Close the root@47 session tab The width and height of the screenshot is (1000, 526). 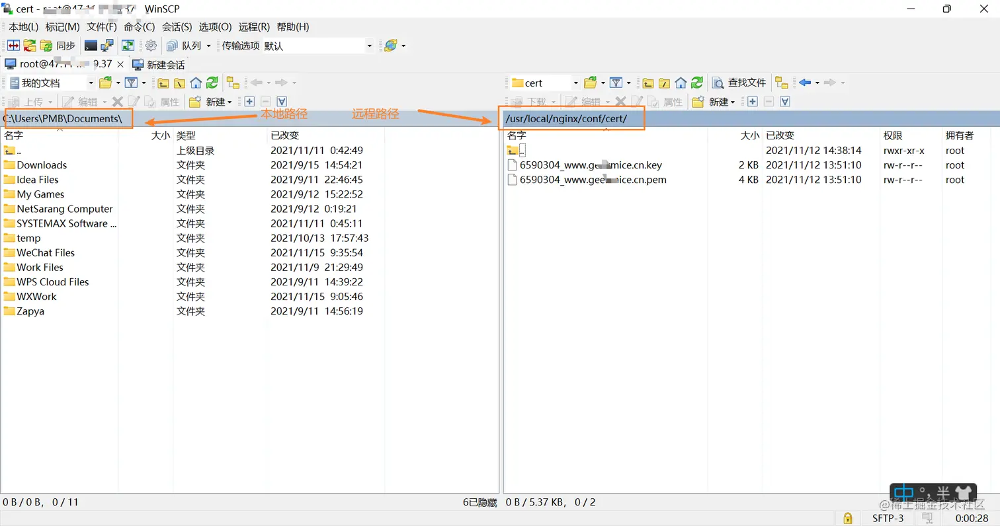coord(121,64)
